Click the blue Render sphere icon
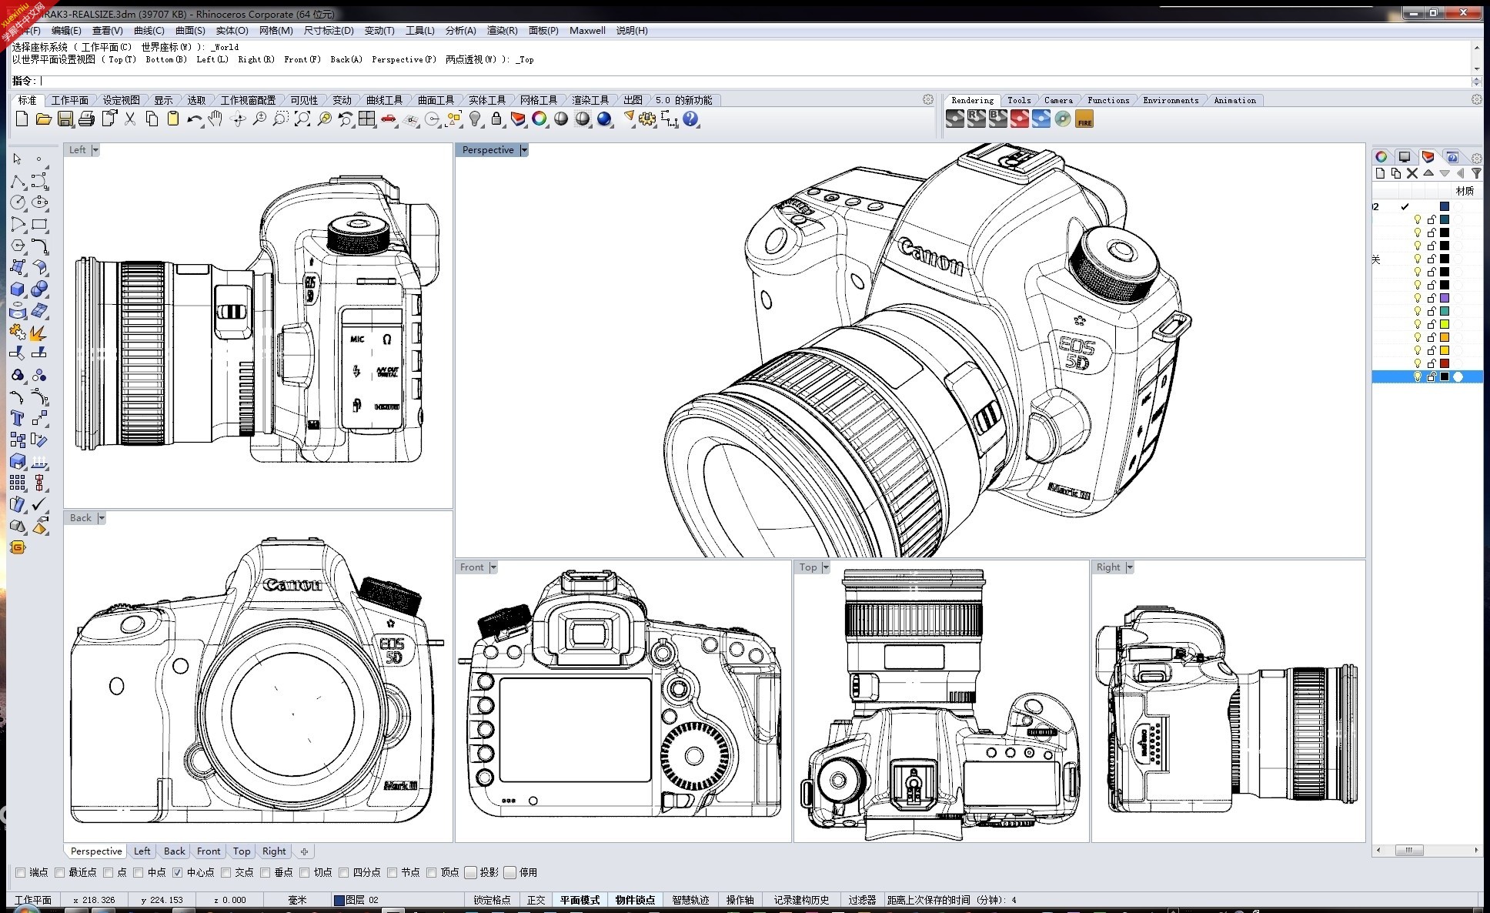This screenshot has width=1490, height=913. tap(604, 119)
